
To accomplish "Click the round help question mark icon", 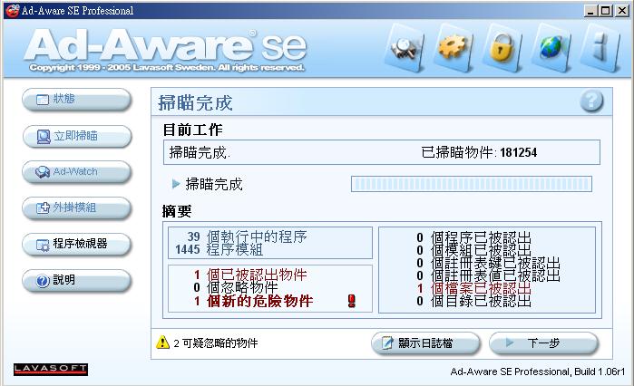I will pyautogui.click(x=591, y=101).
